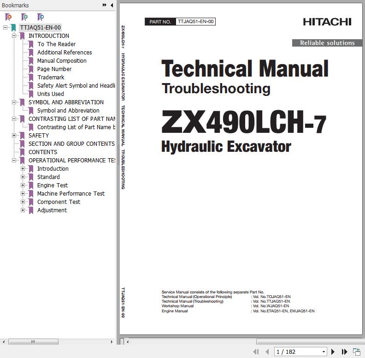365x358 pixels.
Task: Click the panel splitter grip handle
Action: [118, 155]
